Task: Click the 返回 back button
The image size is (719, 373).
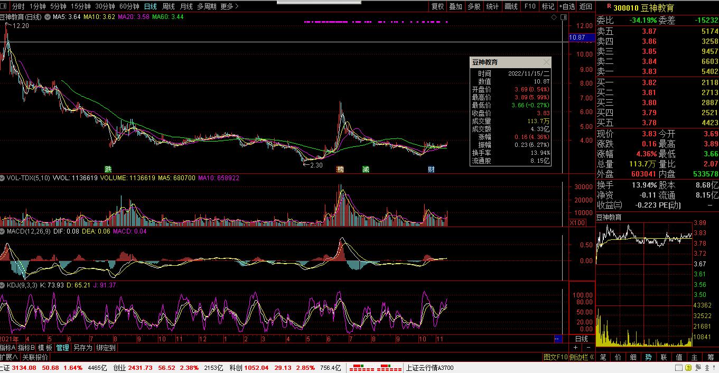Action: pyautogui.click(x=585, y=6)
